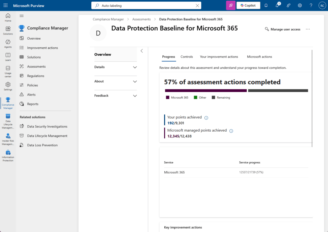This screenshot has height=232, width=328.
Task: Switch to the Controls tab
Action: [x=187, y=57]
